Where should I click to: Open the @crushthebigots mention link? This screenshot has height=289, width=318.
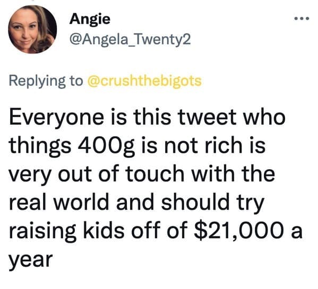tap(144, 81)
